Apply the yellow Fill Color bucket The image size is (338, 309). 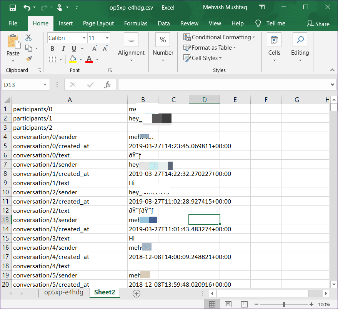(73, 59)
